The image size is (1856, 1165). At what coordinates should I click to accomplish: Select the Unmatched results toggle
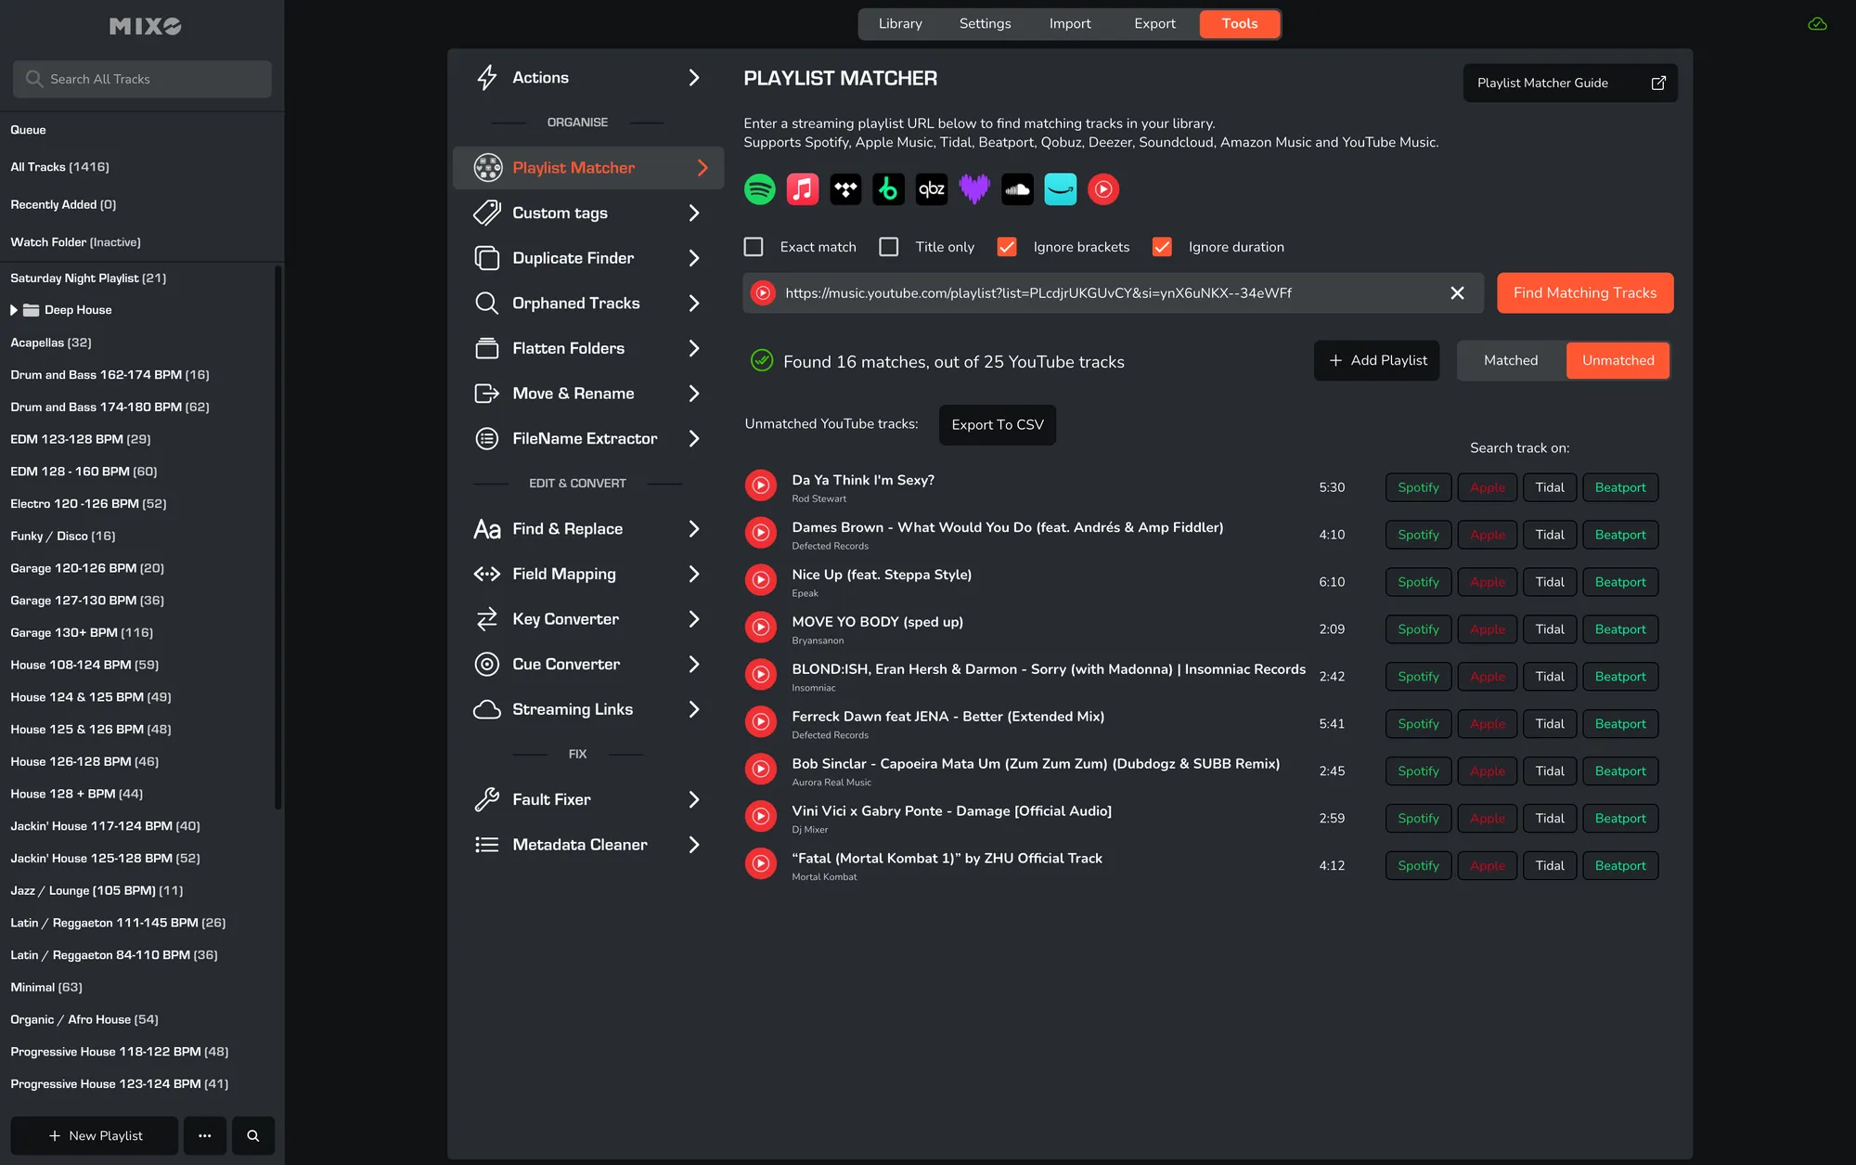click(x=1618, y=360)
